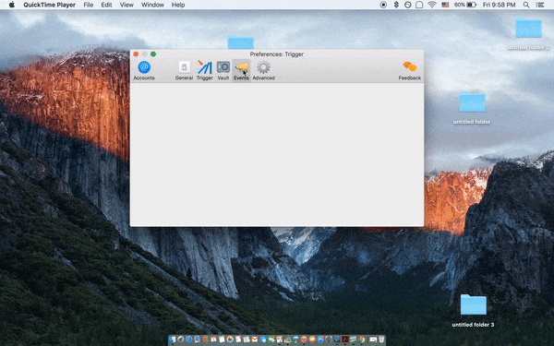Open the Bluetooth menu bar icon
The image size is (554, 346).
(396, 5)
